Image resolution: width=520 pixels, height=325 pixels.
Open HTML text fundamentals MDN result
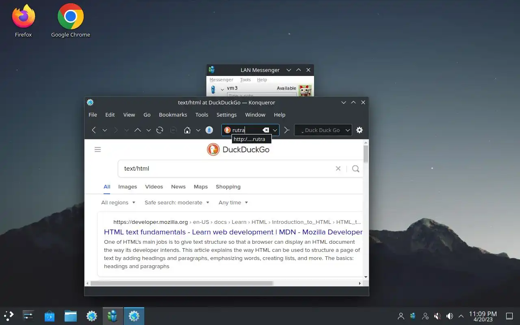tap(233, 232)
